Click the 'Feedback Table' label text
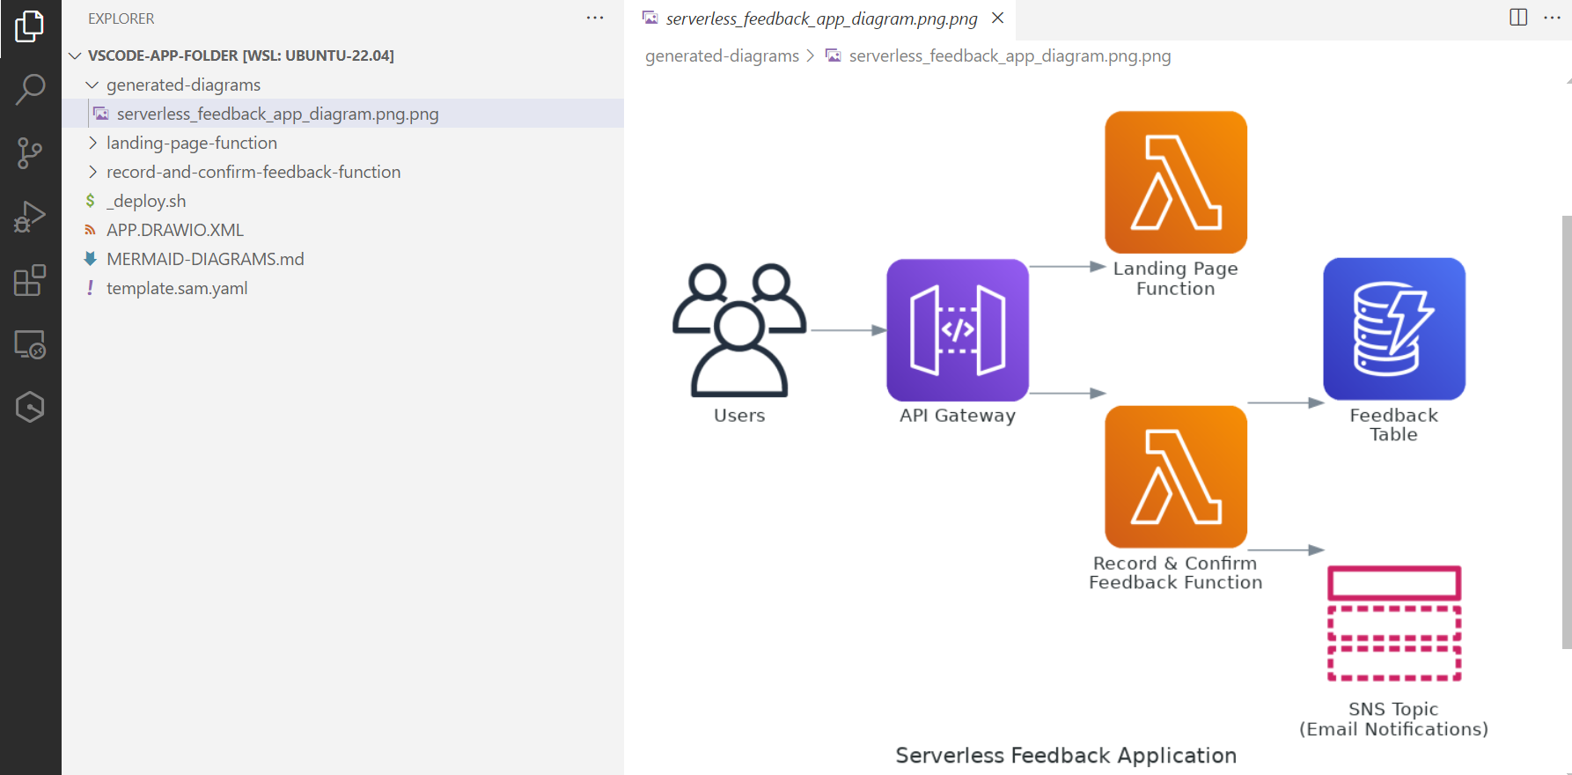 point(1394,424)
